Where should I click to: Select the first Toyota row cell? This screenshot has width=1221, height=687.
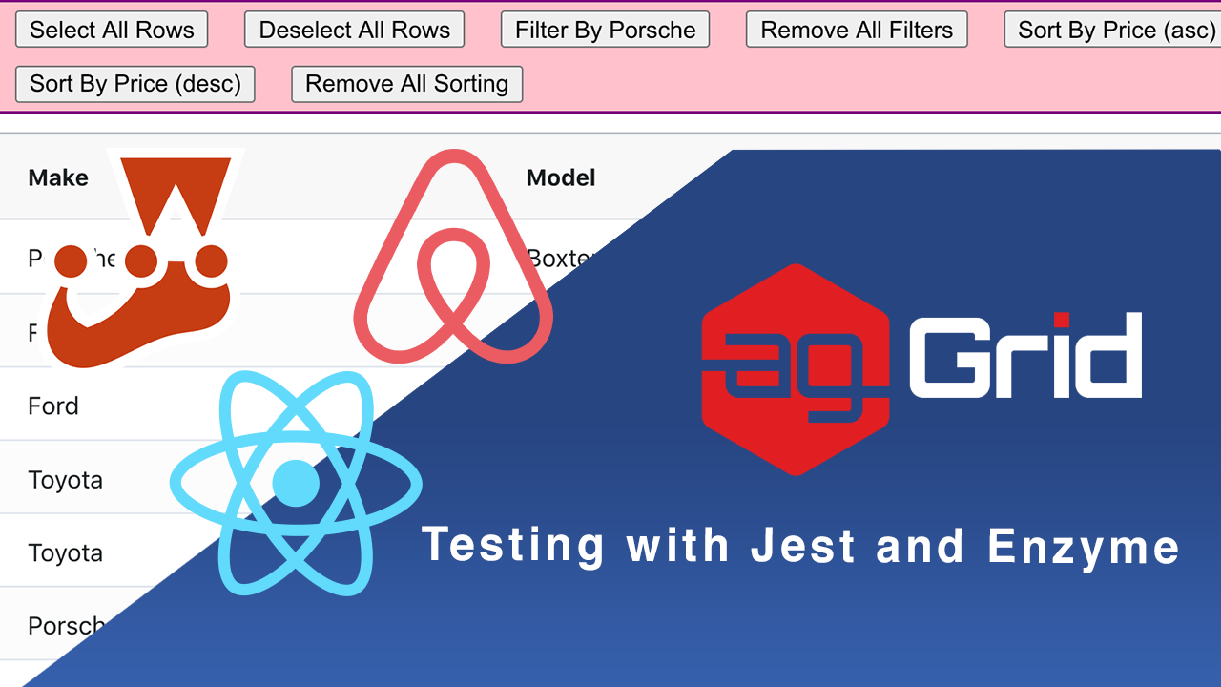[x=65, y=479]
